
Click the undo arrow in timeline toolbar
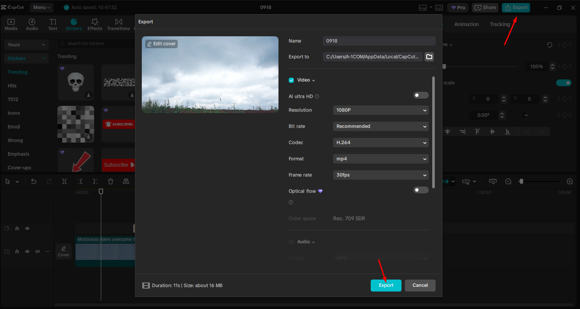(34, 181)
